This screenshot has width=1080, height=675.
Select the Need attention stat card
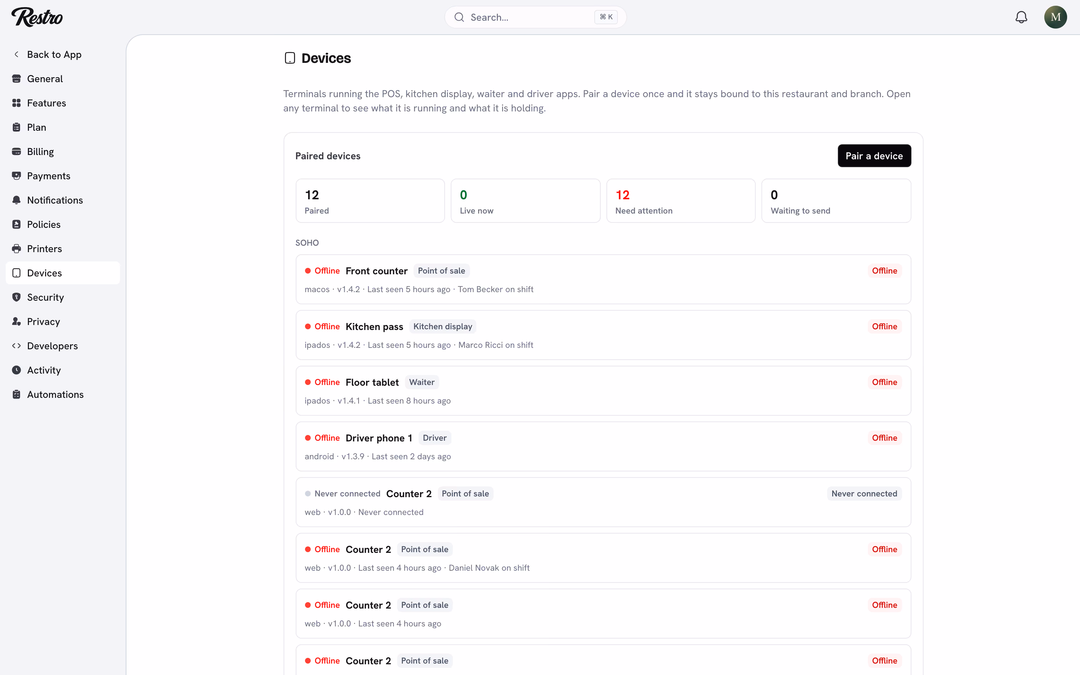[681, 201]
